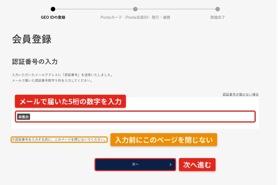Click the 会員登録 page heading
The width and height of the screenshot is (278, 185).
tap(32, 39)
